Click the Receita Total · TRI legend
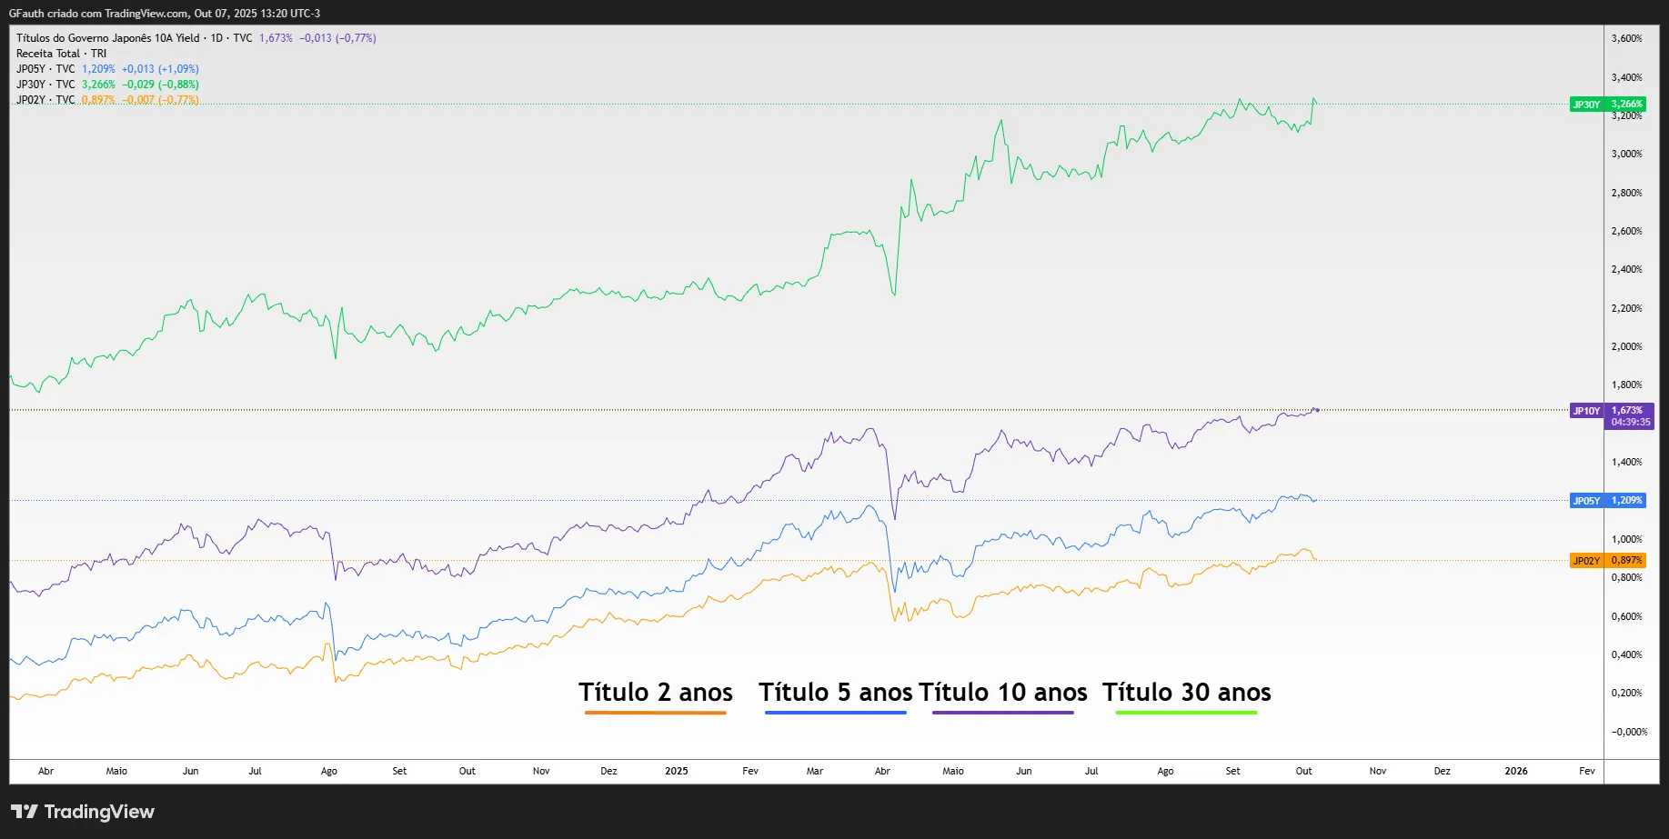Viewport: 1669px width, 839px height. pos(61,54)
